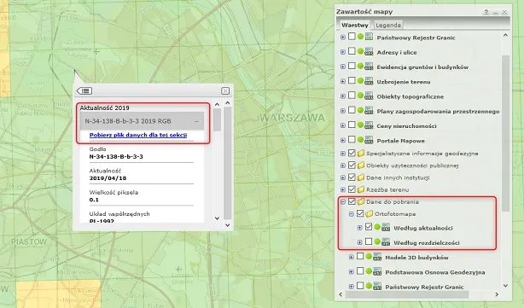The height and width of the screenshot is (308, 524).
Task: Click layer icon of Modele 3D budynków
Action: 377,257
